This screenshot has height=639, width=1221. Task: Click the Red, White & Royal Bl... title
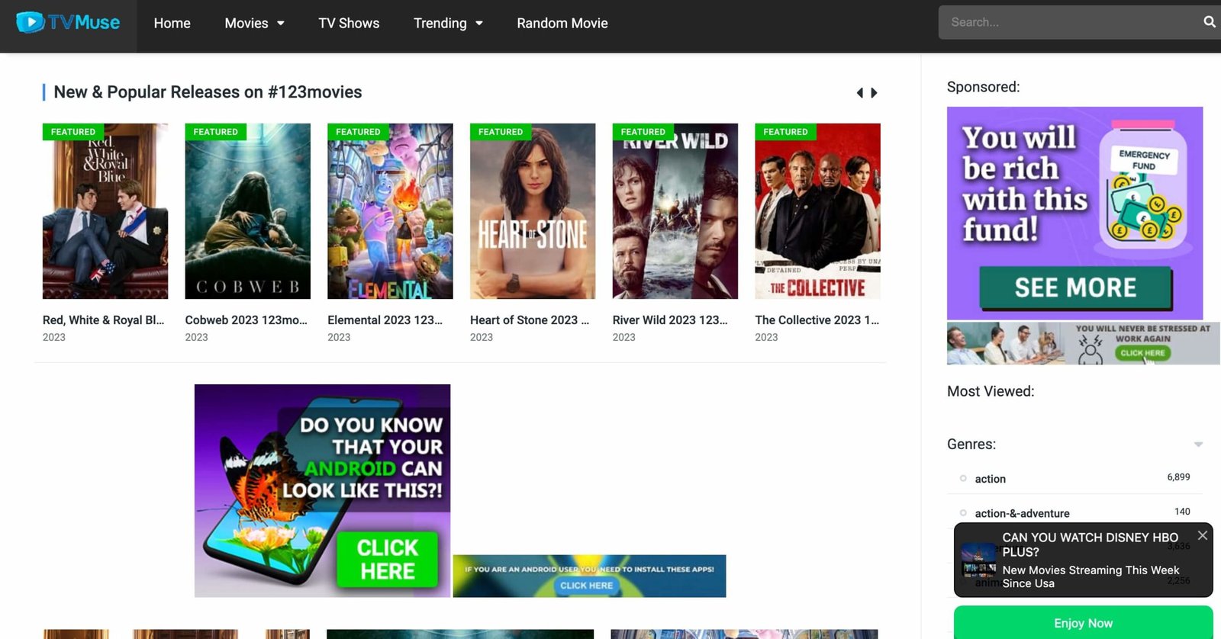(104, 320)
